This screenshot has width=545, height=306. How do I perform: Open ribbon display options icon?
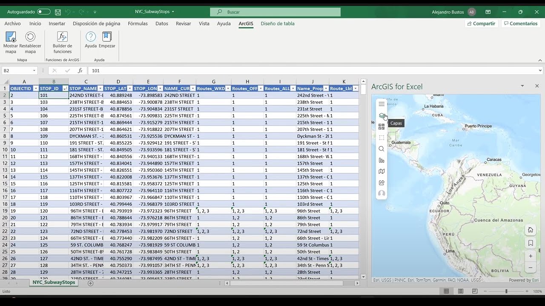point(488,12)
